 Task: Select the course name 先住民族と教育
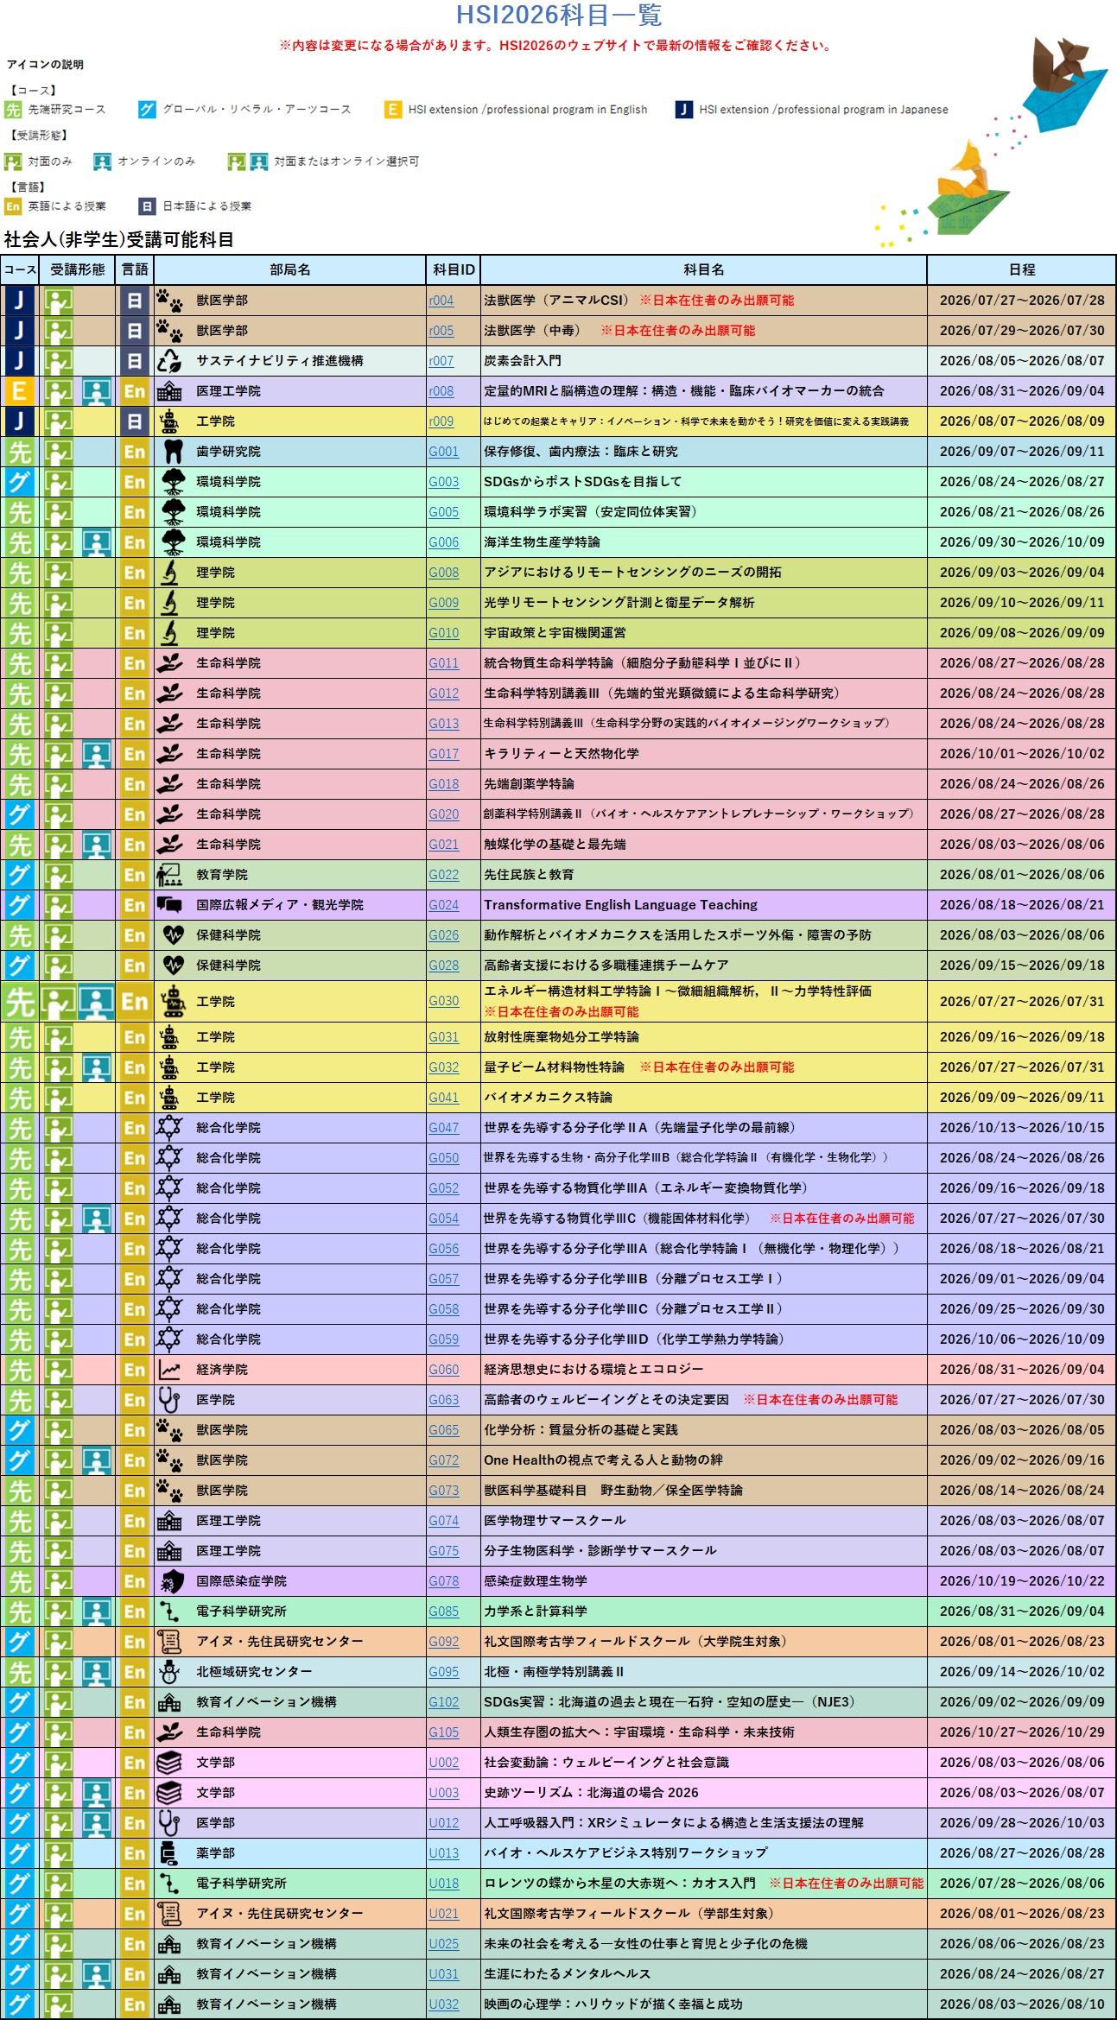[x=529, y=875]
